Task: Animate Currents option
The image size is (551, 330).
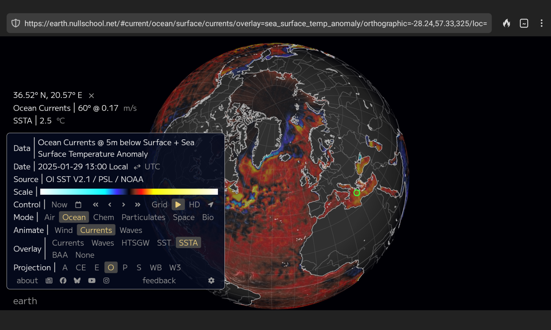Action: 96,230
